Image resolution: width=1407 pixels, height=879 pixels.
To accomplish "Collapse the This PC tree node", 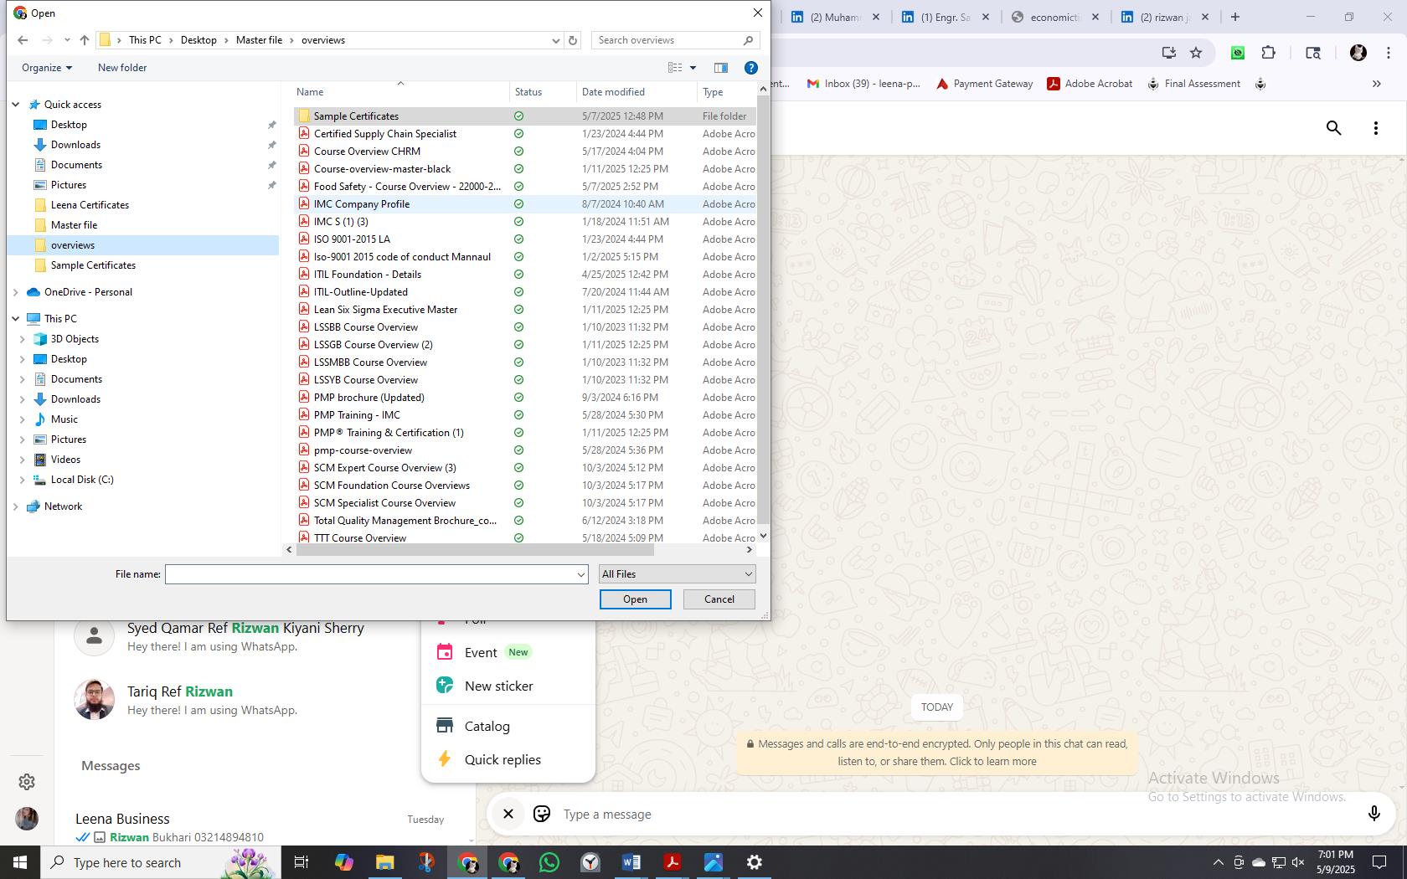I will pyautogui.click(x=16, y=319).
